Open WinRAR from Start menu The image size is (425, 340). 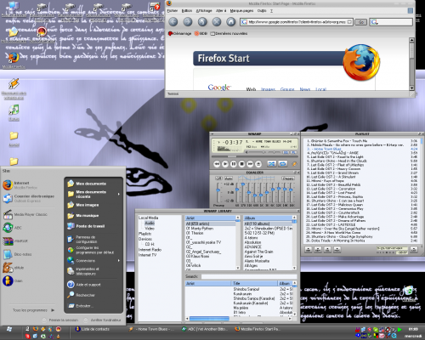pyautogui.click(x=15, y=241)
